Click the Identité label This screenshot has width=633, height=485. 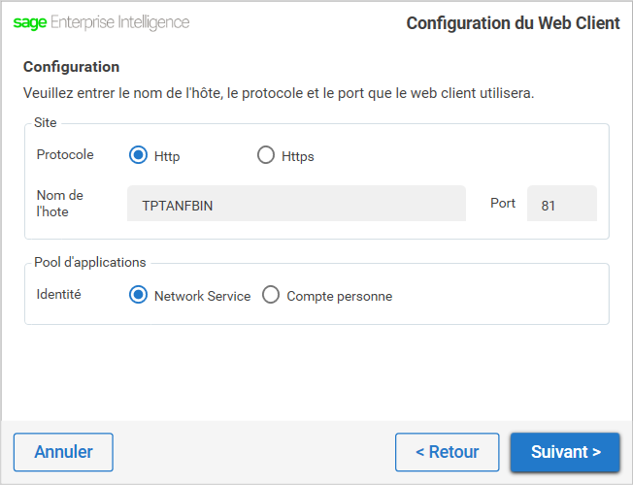59,294
